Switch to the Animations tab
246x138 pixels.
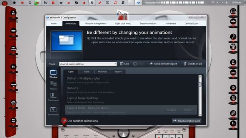[x=71, y=23]
